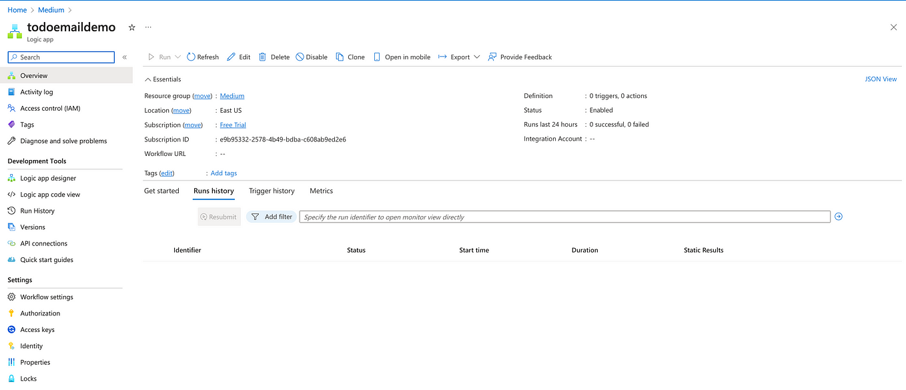This screenshot has height=390, width=906.
Task: Close the Logic app blade
Action: click(893, 27)
